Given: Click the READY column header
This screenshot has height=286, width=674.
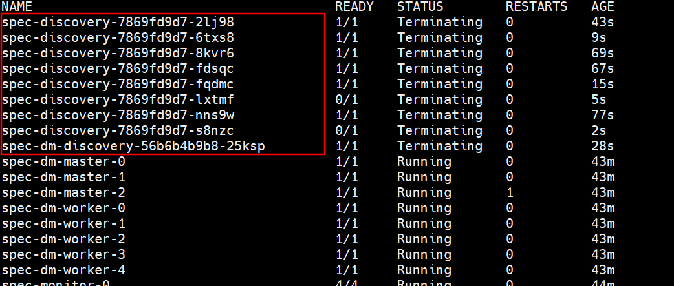Looking at the screenshot, I should (x=354, y=6).
